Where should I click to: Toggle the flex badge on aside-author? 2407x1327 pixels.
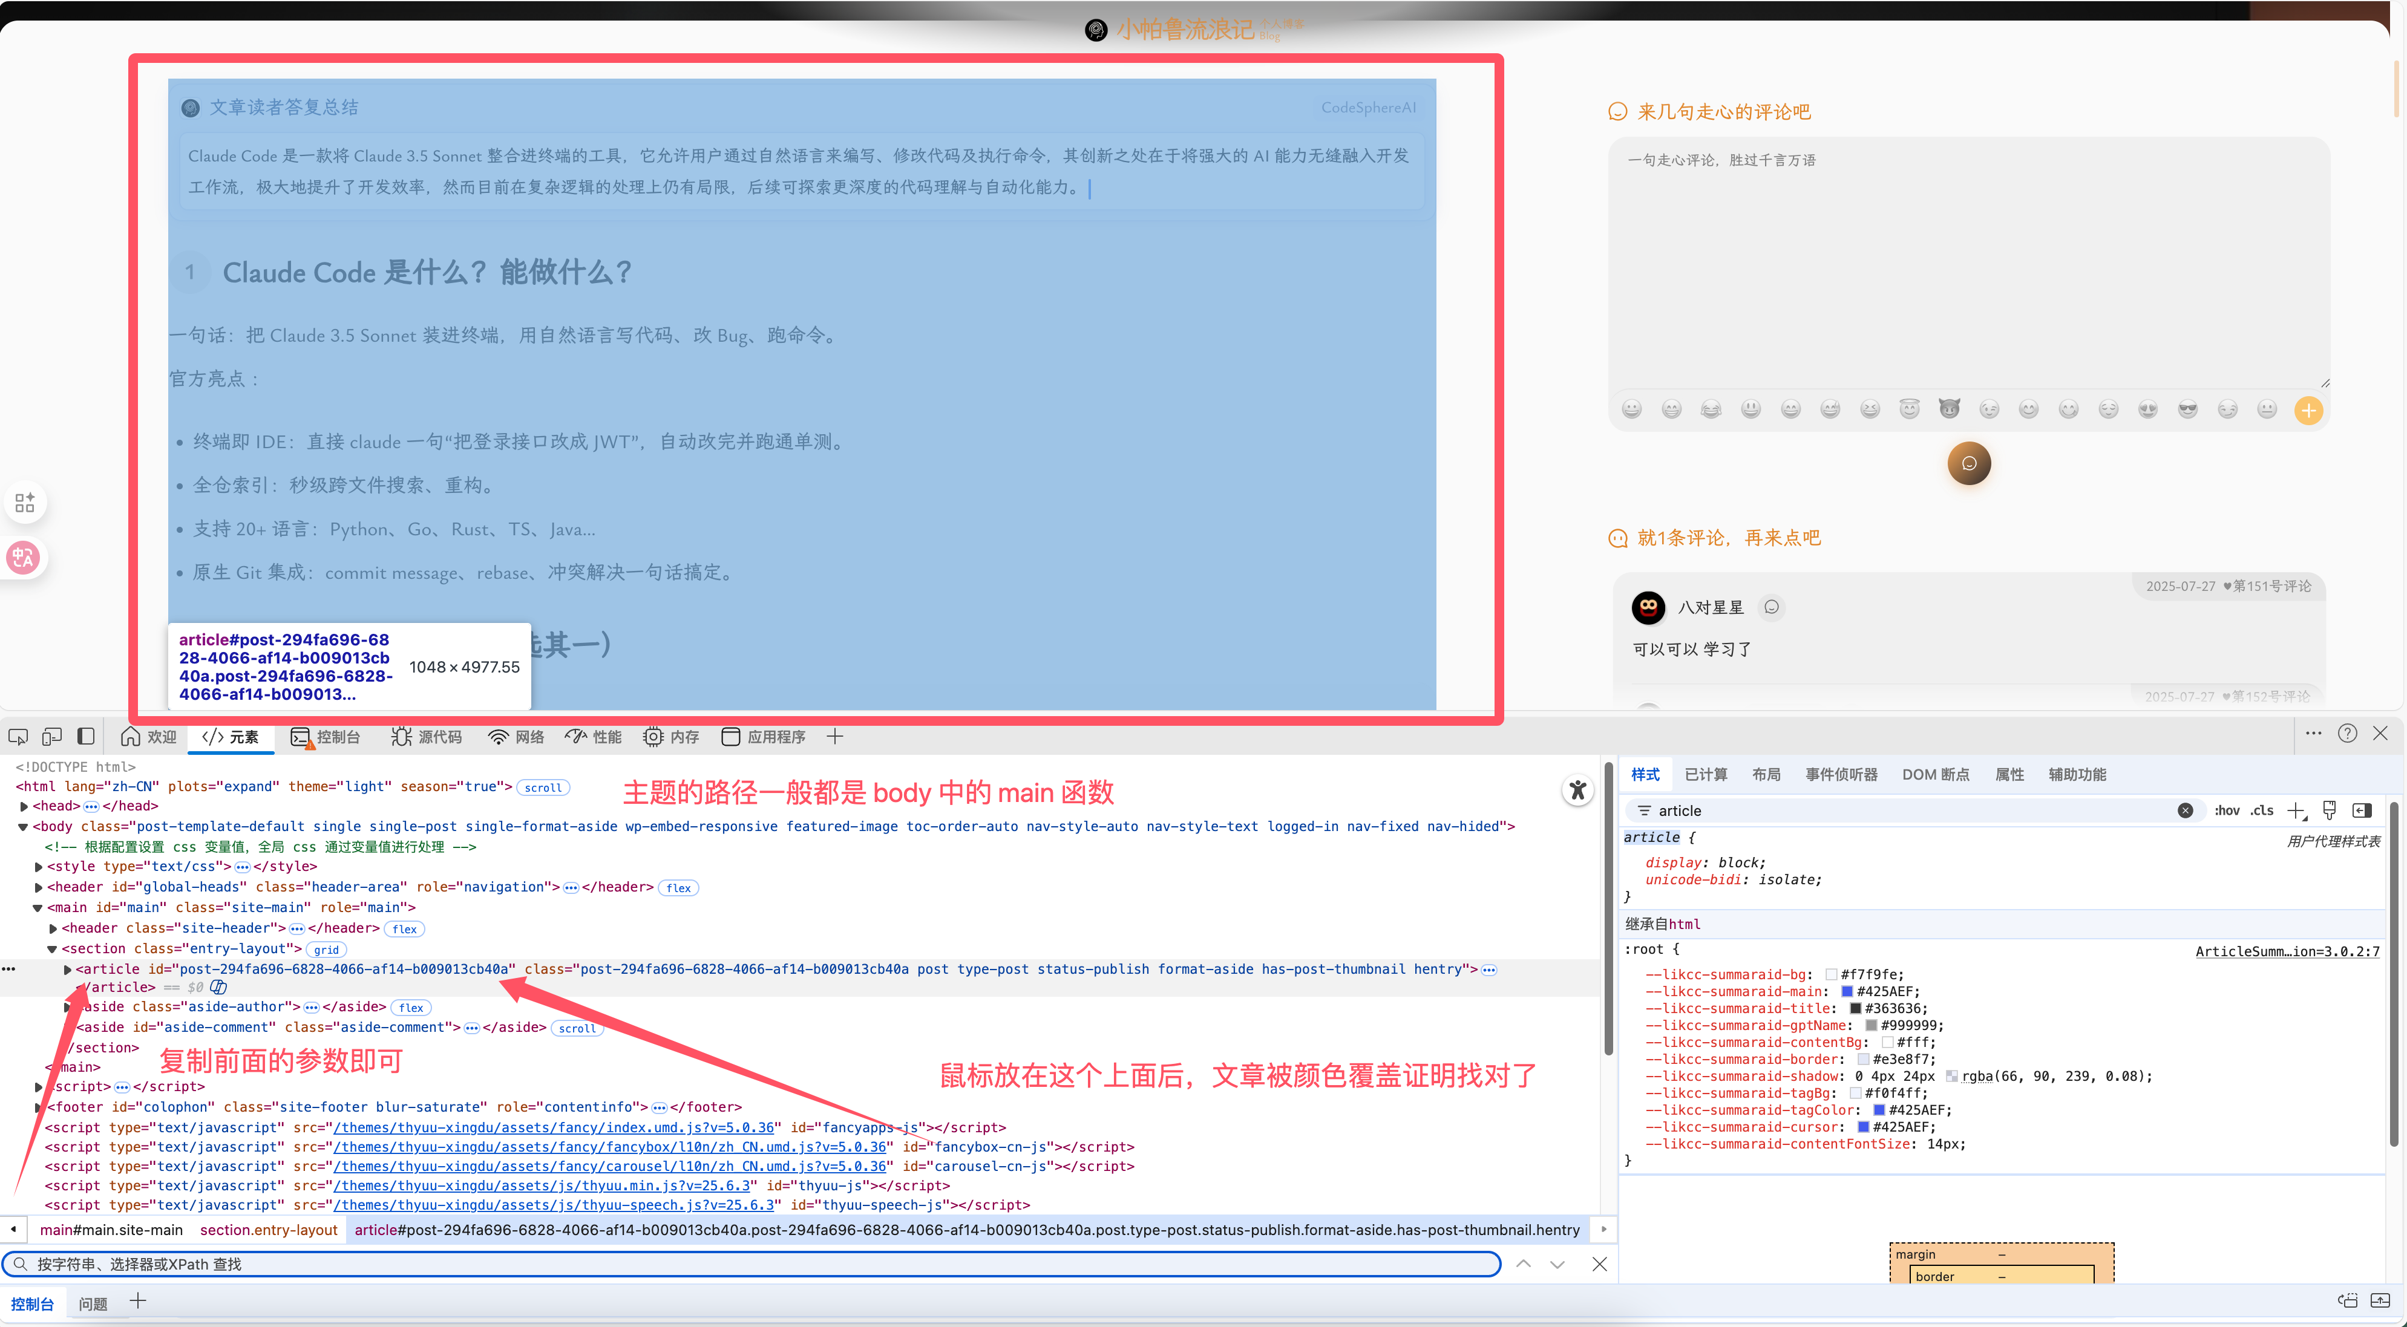click(411, 1008)
